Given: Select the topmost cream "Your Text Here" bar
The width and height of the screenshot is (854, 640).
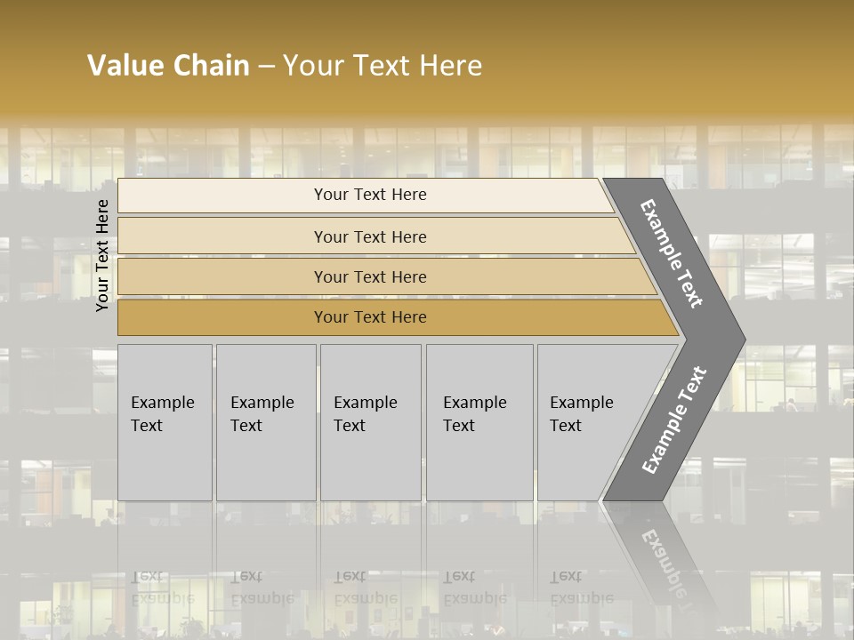Looking at the screenshot, I should (369, 195).
